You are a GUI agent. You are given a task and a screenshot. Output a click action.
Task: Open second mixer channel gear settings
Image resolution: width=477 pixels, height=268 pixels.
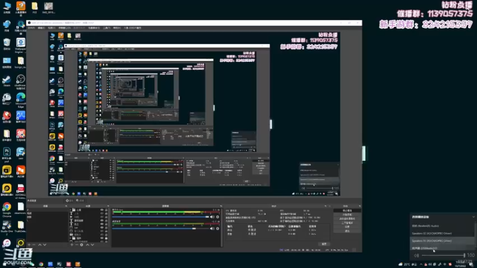point(218,229)
